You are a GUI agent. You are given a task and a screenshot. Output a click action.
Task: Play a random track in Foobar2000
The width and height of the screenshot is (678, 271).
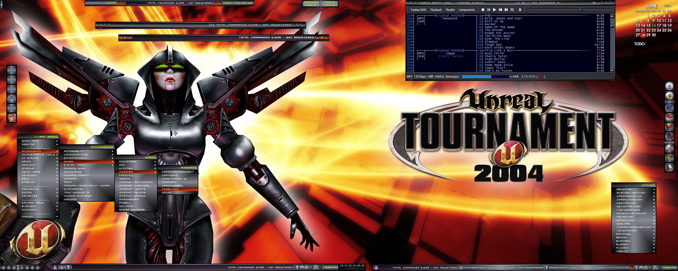(x=512, y=10)
